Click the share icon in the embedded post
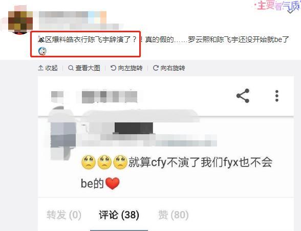The image size is (301, 231). [243, 96]
